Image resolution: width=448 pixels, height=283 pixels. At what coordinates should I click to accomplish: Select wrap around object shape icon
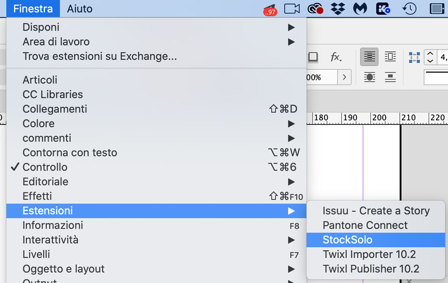coord(369,77)
